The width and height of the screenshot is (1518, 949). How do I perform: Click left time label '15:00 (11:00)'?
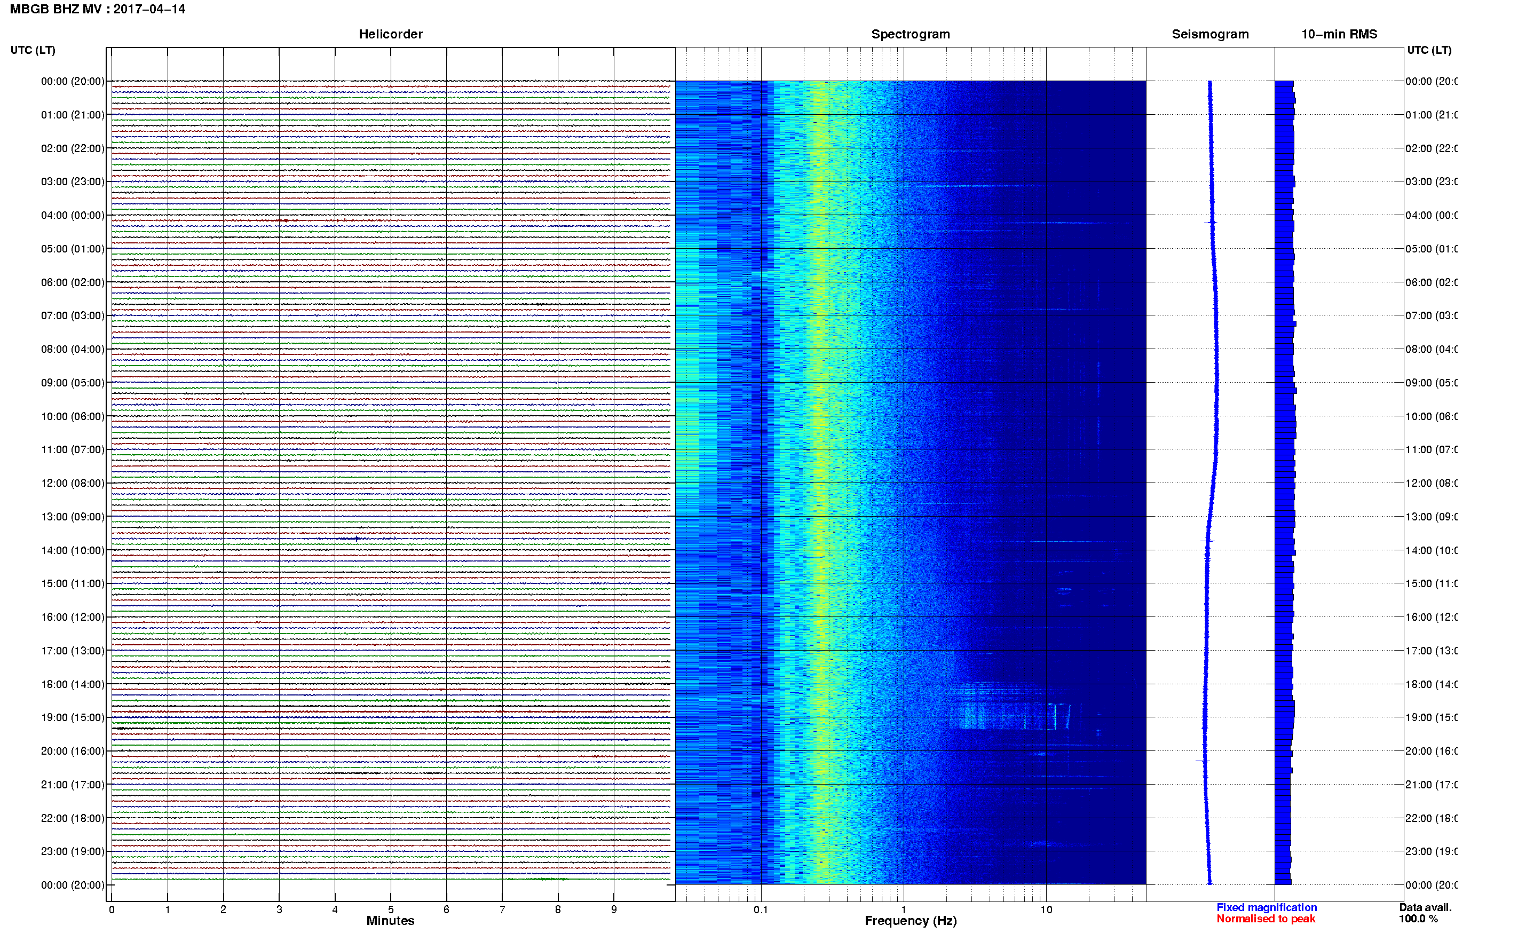tap(73, 584)
